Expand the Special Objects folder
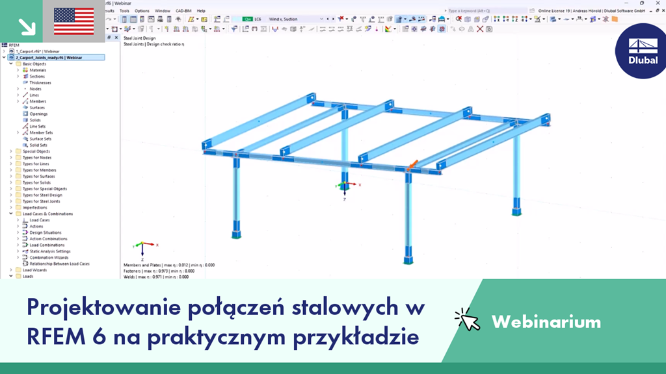Screen dimensions: 666x374 (x=10, y=151)
